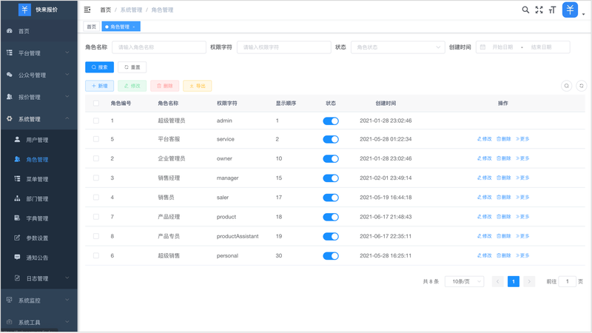This screenshot has width=592, height=333.
Task: Click the 系统管理 gear icon
Action: (10, 118)
